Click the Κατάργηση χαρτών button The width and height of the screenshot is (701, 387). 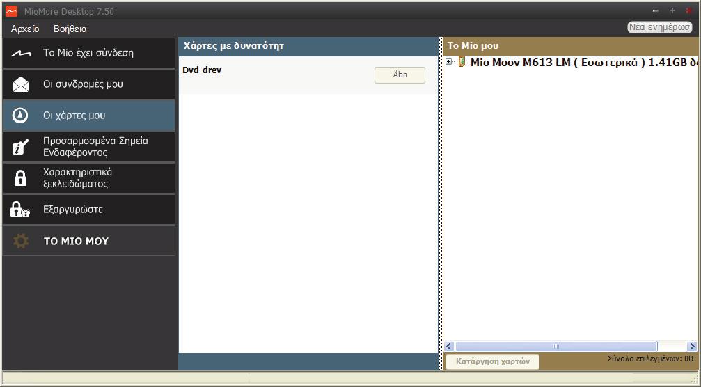pos(493,361)
